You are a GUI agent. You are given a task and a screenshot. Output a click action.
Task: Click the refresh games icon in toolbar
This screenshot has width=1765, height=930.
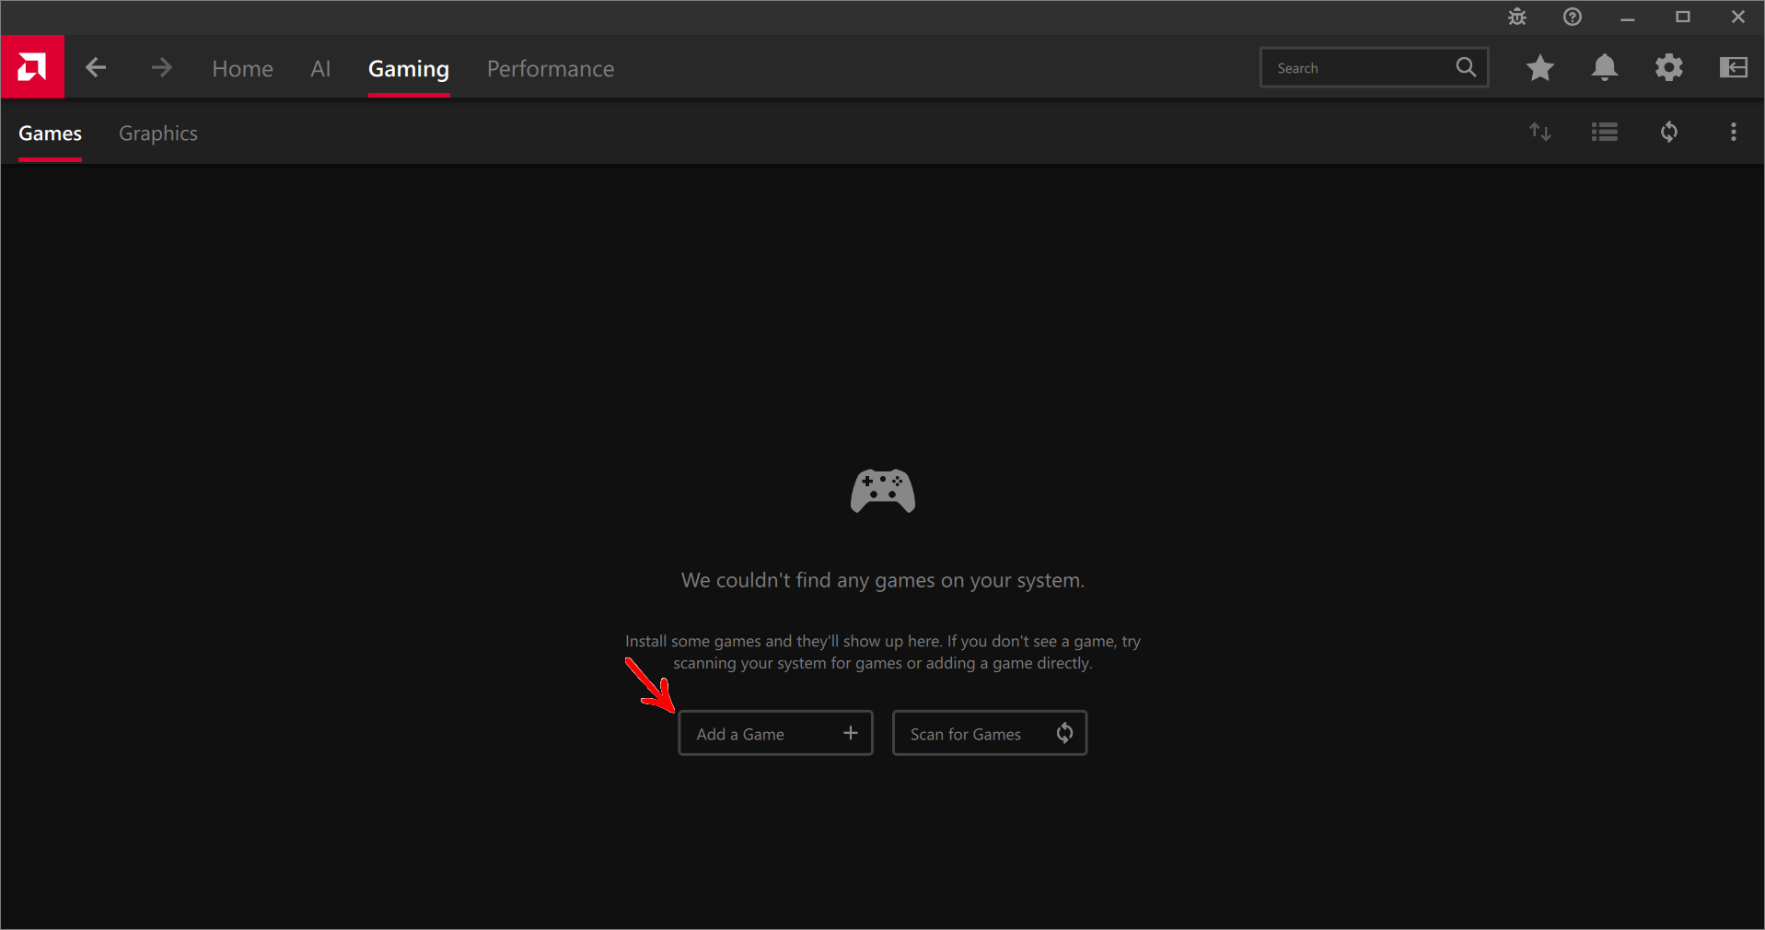tap(1669, 132)
